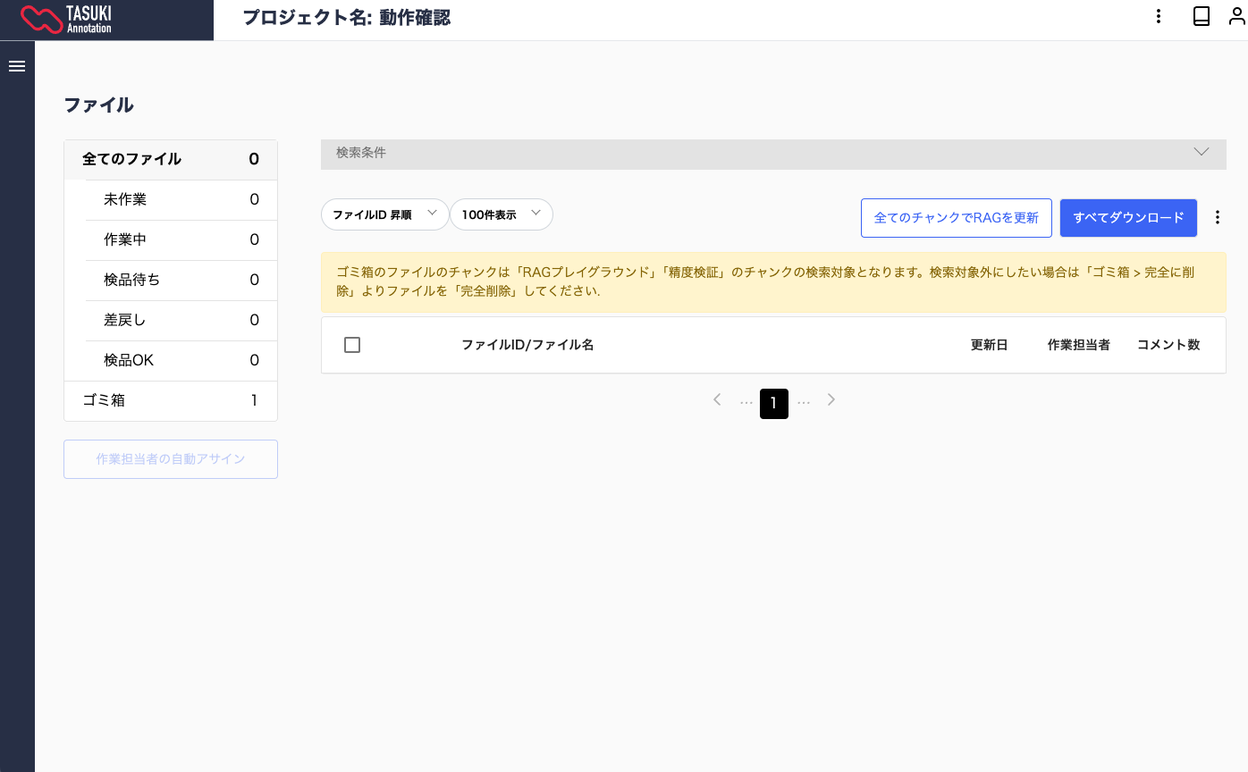Click the プロジェクト名: 動作確認 title
Screen dimensions: 1248x772
347,17
